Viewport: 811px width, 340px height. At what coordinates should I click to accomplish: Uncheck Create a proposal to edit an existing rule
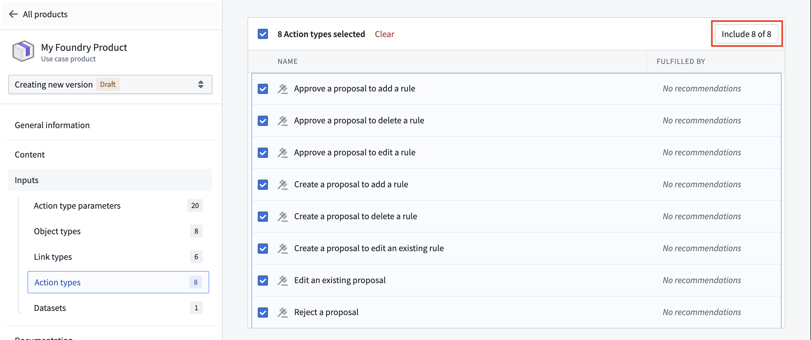click(x=263, y=248)
